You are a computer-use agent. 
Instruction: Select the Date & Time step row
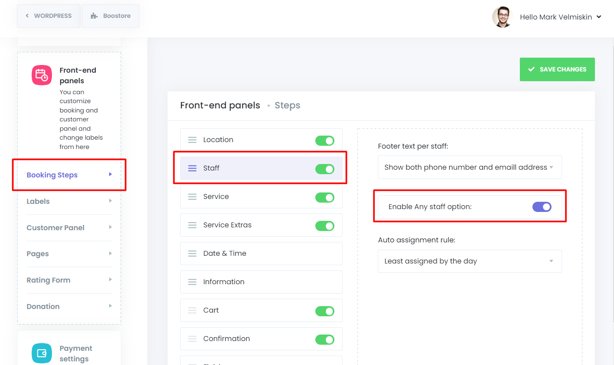click(x=261, y=253)
